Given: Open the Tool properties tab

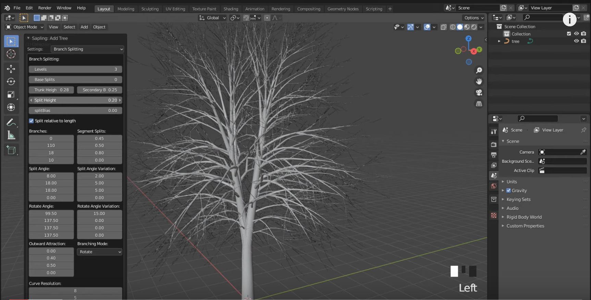Looking at the screenshot, I should click(494, 131).
